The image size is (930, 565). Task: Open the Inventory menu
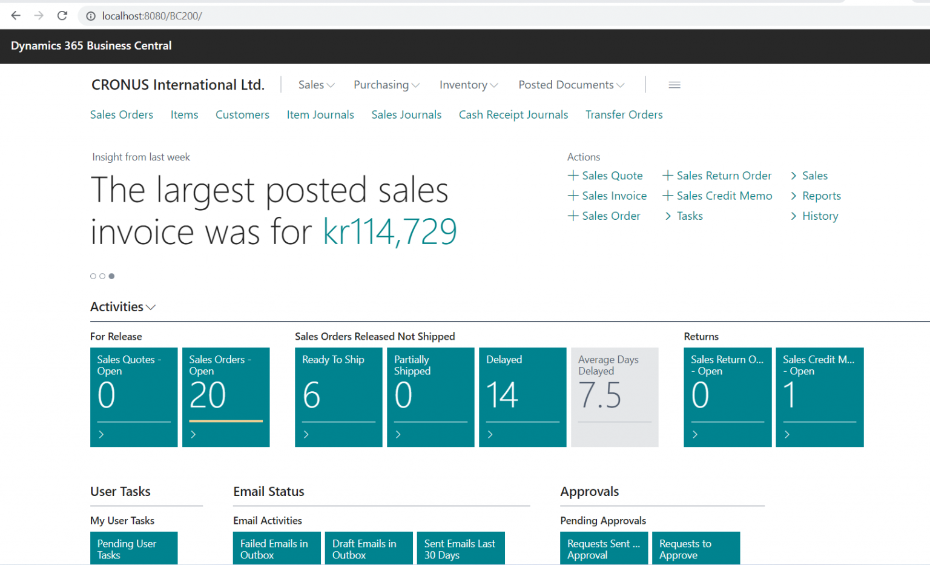(468, 85)
